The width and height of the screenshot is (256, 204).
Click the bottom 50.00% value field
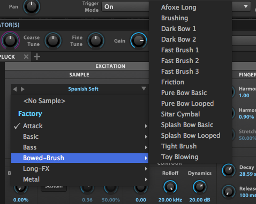[111, 200]
